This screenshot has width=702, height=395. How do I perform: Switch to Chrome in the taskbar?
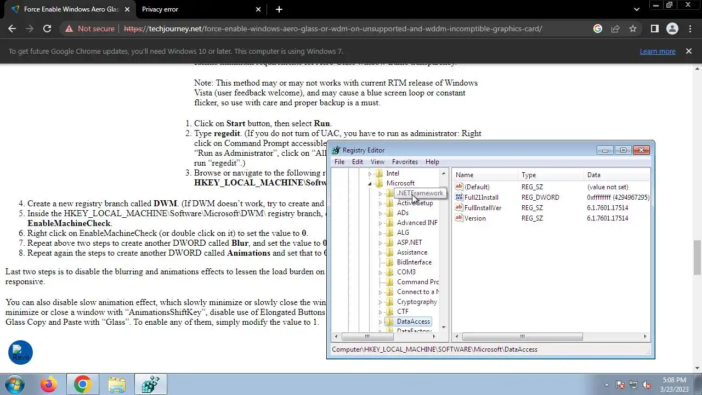point(82,385)
